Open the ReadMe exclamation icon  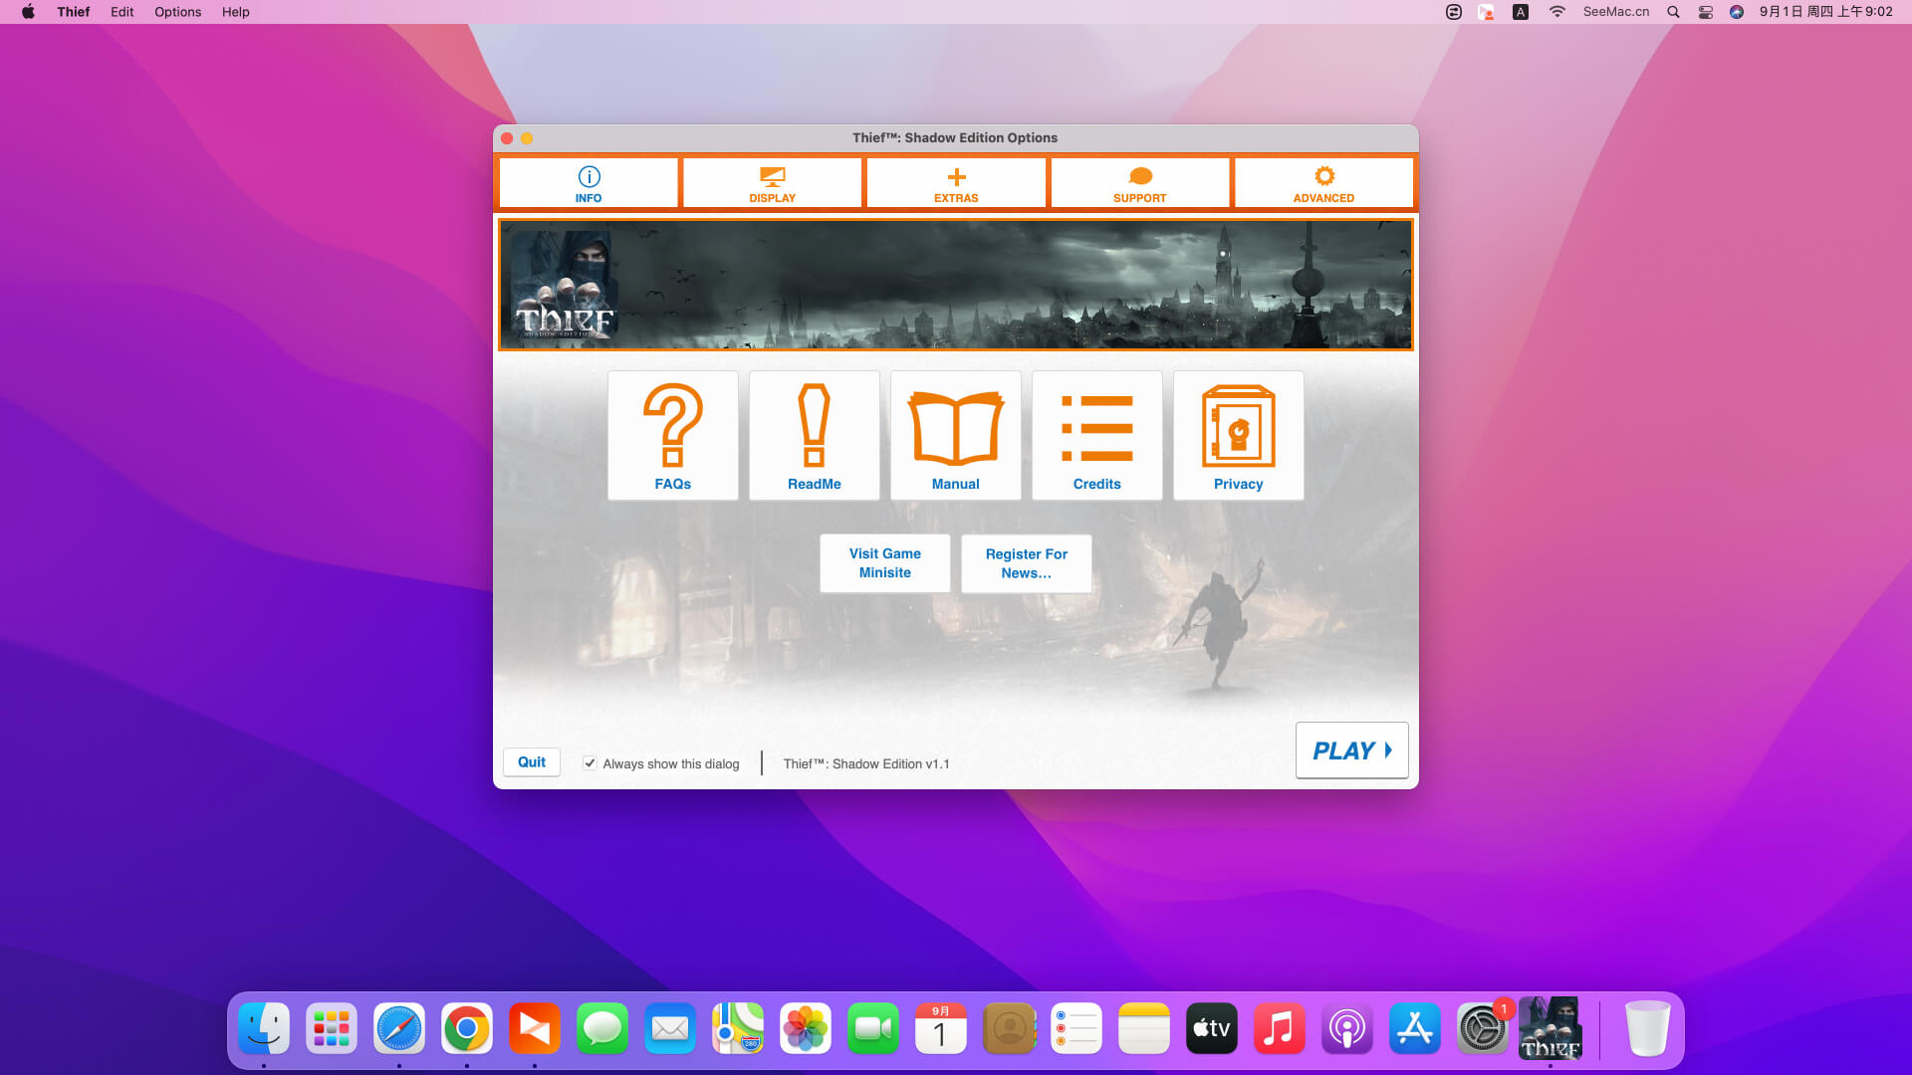coord(814,435)
